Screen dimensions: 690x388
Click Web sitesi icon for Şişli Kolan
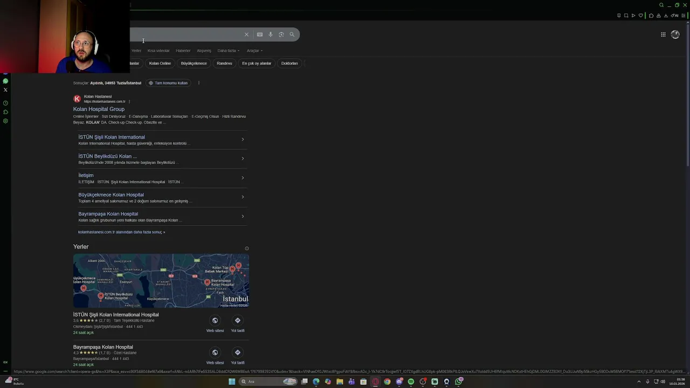point(215,321)
